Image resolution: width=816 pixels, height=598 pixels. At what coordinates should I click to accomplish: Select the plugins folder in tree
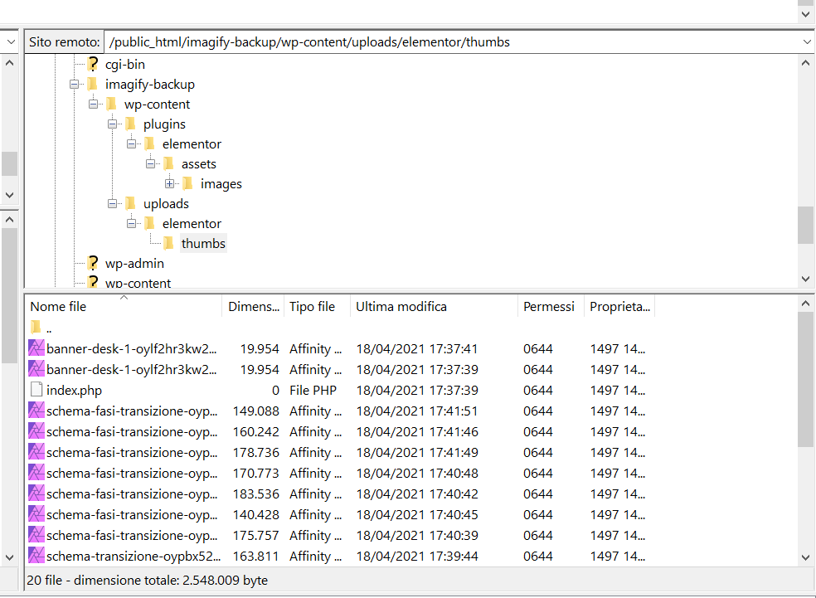164,124
